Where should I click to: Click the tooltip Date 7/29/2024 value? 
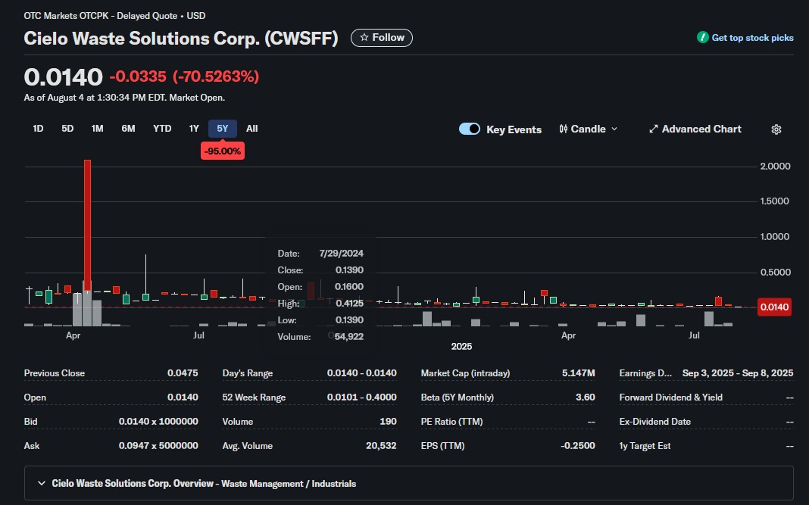(x=341, y=254)
